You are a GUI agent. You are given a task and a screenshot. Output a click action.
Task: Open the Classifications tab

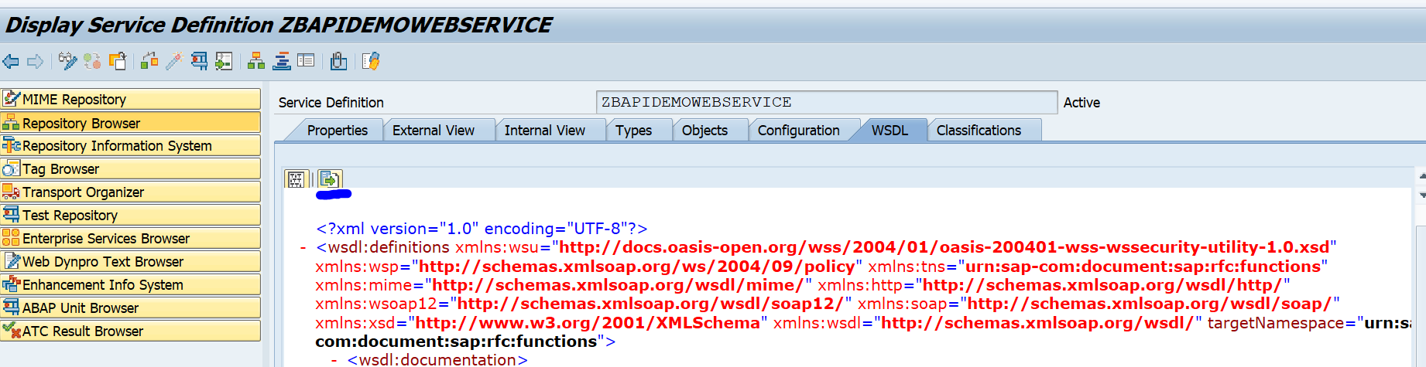pyautogui.click(x=979, y=131)
